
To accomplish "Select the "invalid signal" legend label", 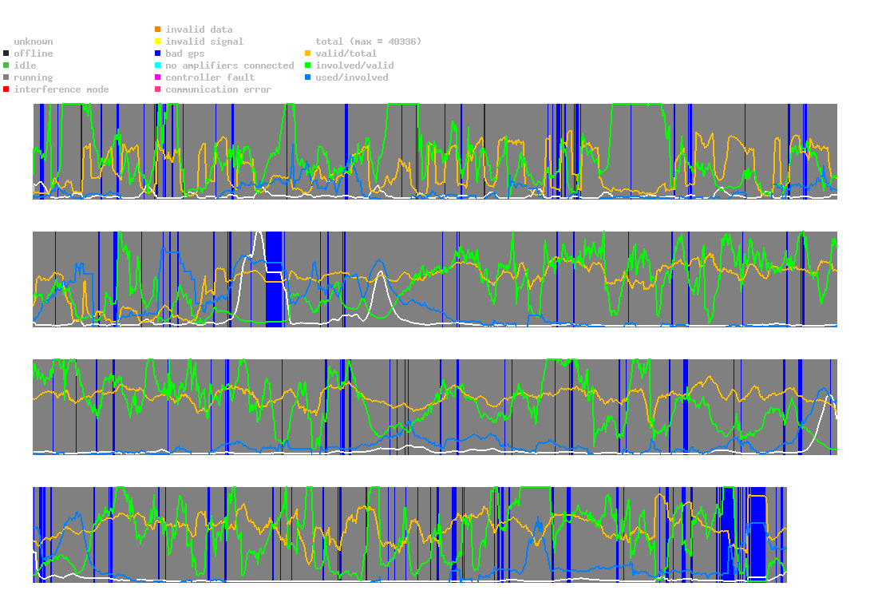I will [x=204, y=42].
